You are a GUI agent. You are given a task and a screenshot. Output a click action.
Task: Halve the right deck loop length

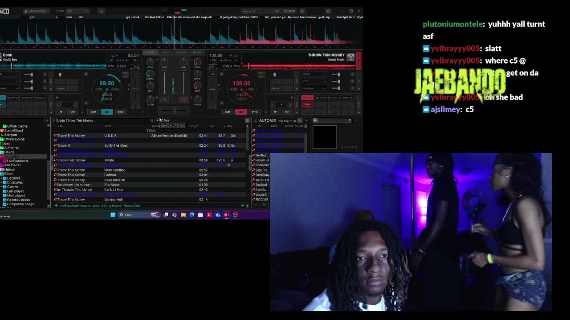click(273, 105)
